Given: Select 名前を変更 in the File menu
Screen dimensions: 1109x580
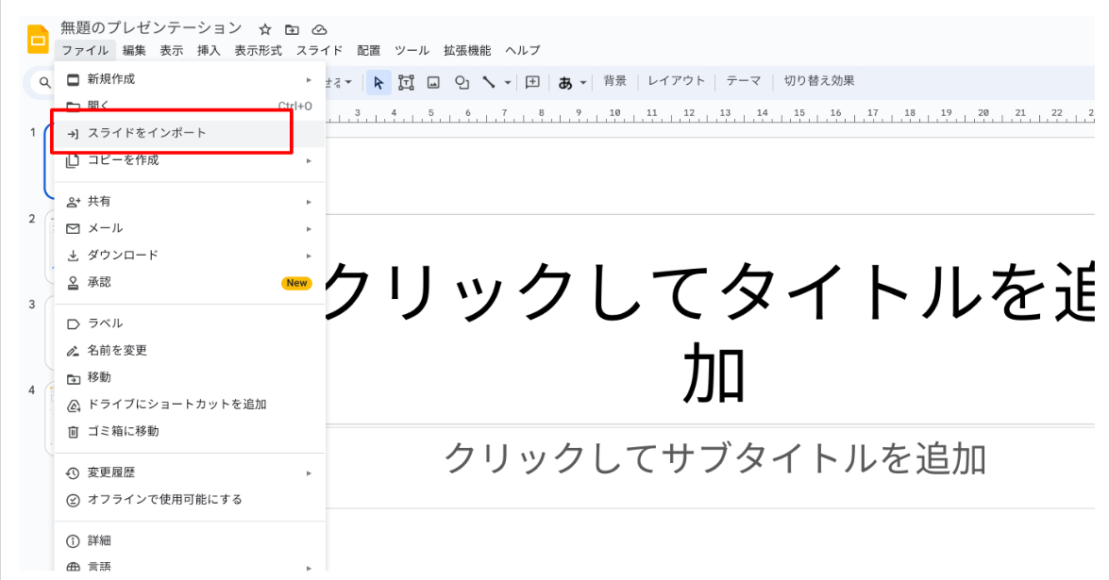Looking at the screenshot, I should click(190, 351).
